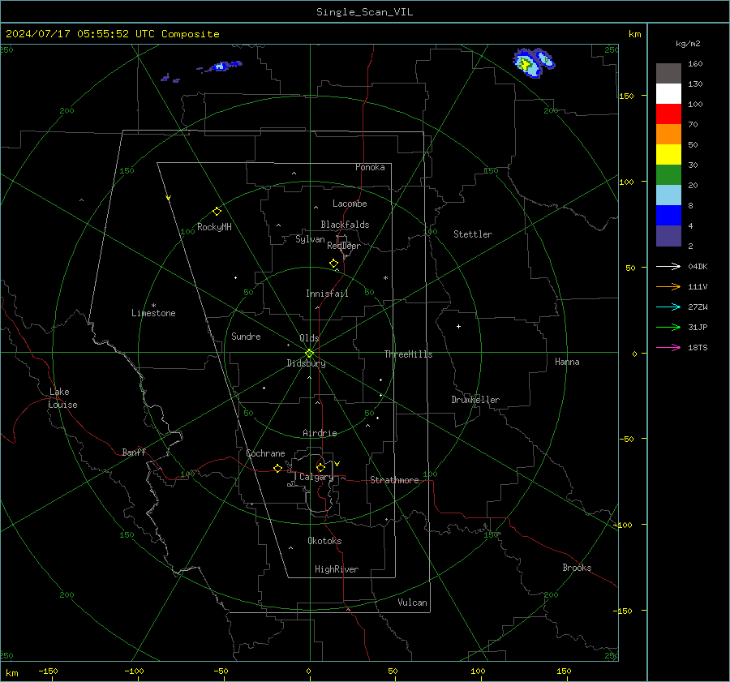Click the Ponoka city label

point(370,167)
